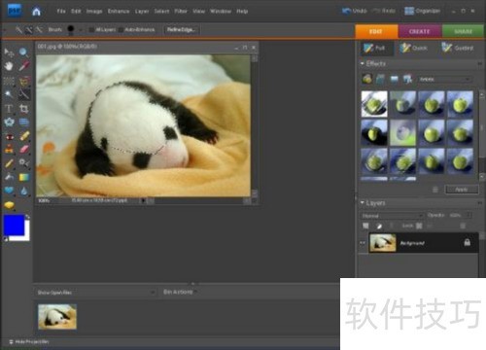
Task: Select the Crop tool
Action: (24, 108)
